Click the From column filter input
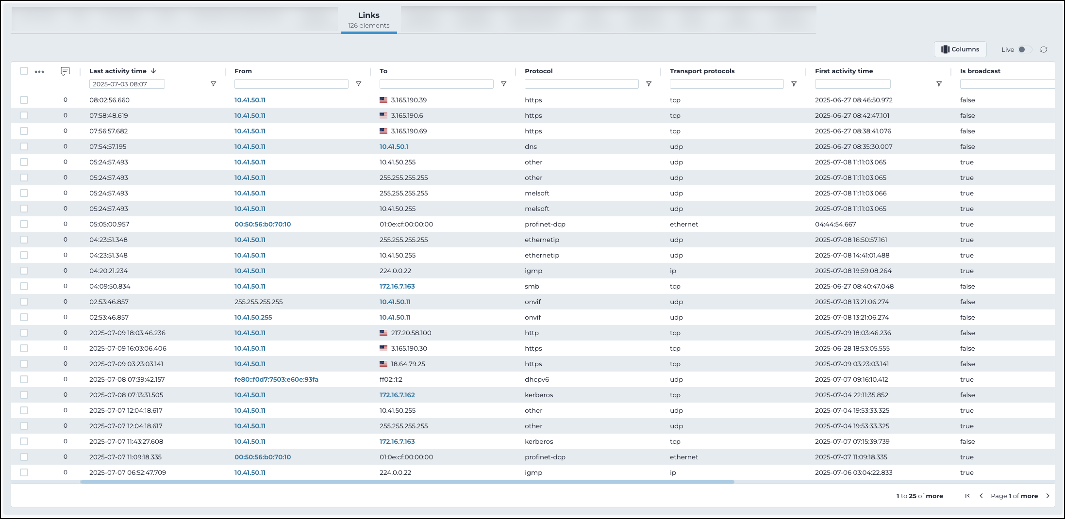Screen dimensions: 1065x519 point(291,84)
